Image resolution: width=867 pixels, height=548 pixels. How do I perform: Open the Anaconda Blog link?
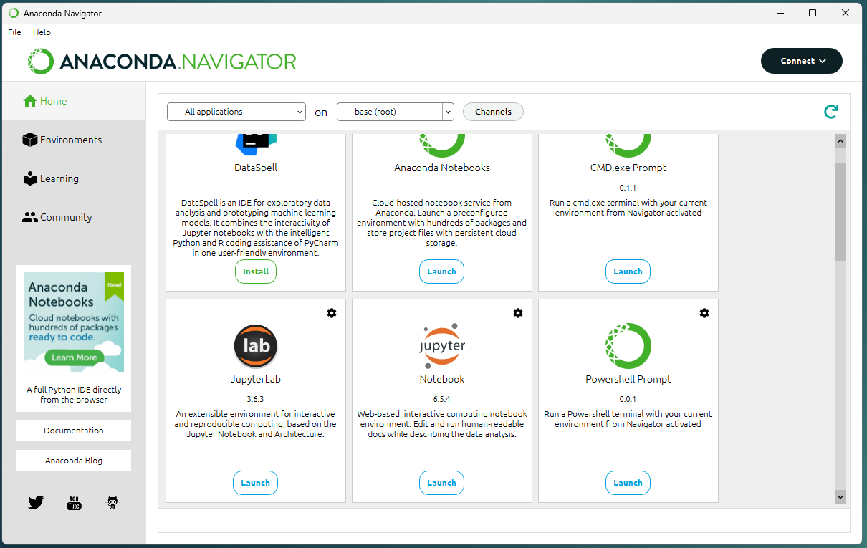[x=74, y=461]
